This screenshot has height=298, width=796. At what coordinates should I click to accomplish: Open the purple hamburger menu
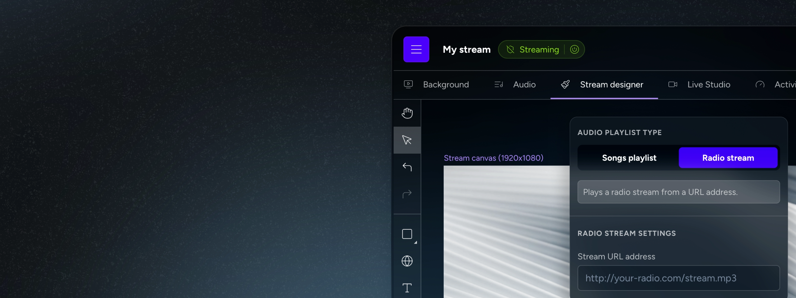(x=416, y=49)
